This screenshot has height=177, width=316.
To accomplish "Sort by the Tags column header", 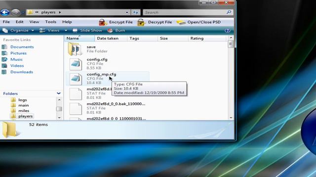I will click(142, 38).
